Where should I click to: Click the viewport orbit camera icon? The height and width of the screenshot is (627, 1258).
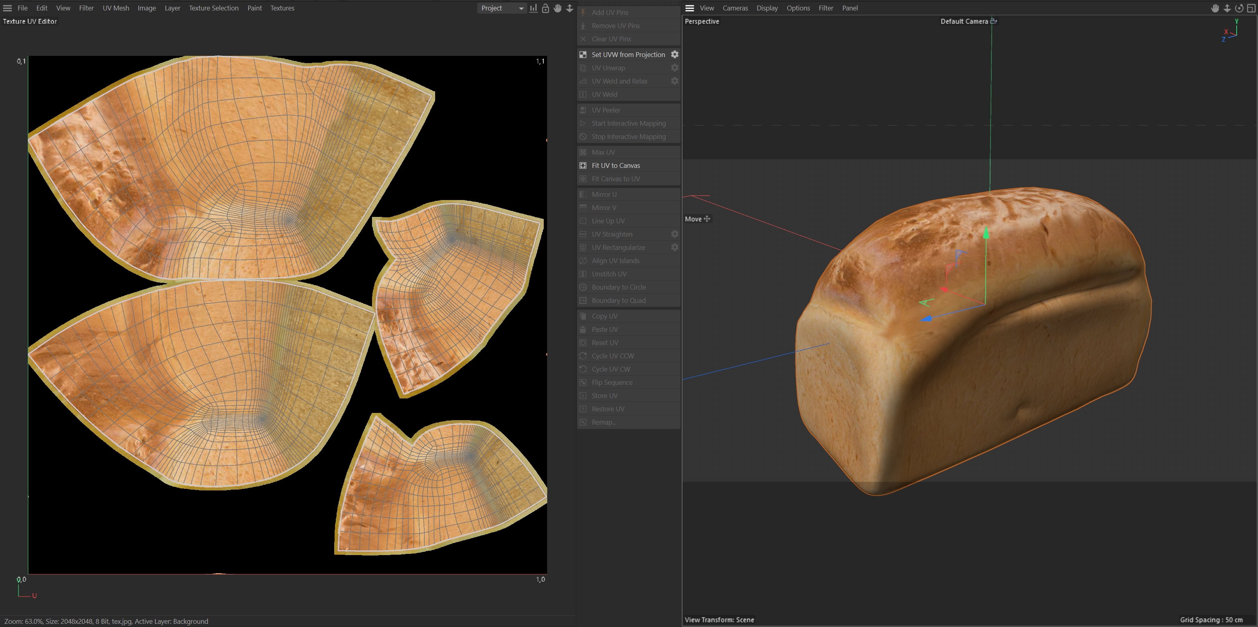pos(1239,8)
